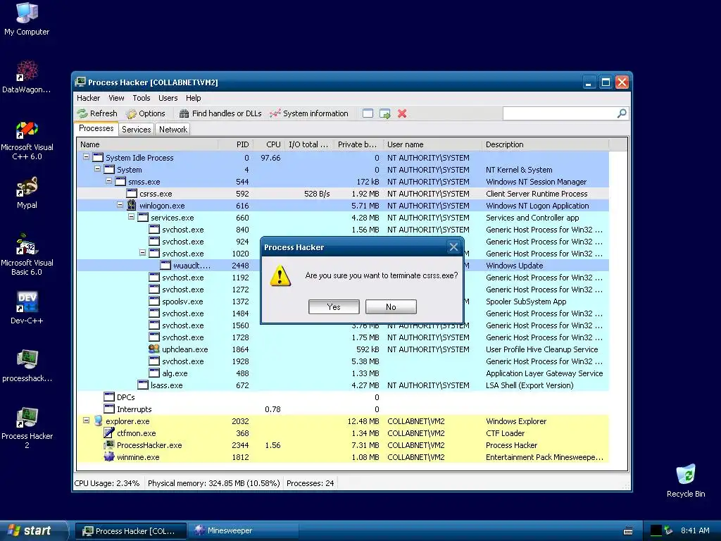
Task: Open the View menu
Action: (116, 98)
